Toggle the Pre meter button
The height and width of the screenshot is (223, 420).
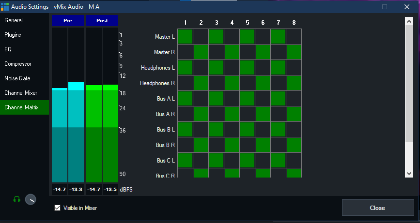68,21
